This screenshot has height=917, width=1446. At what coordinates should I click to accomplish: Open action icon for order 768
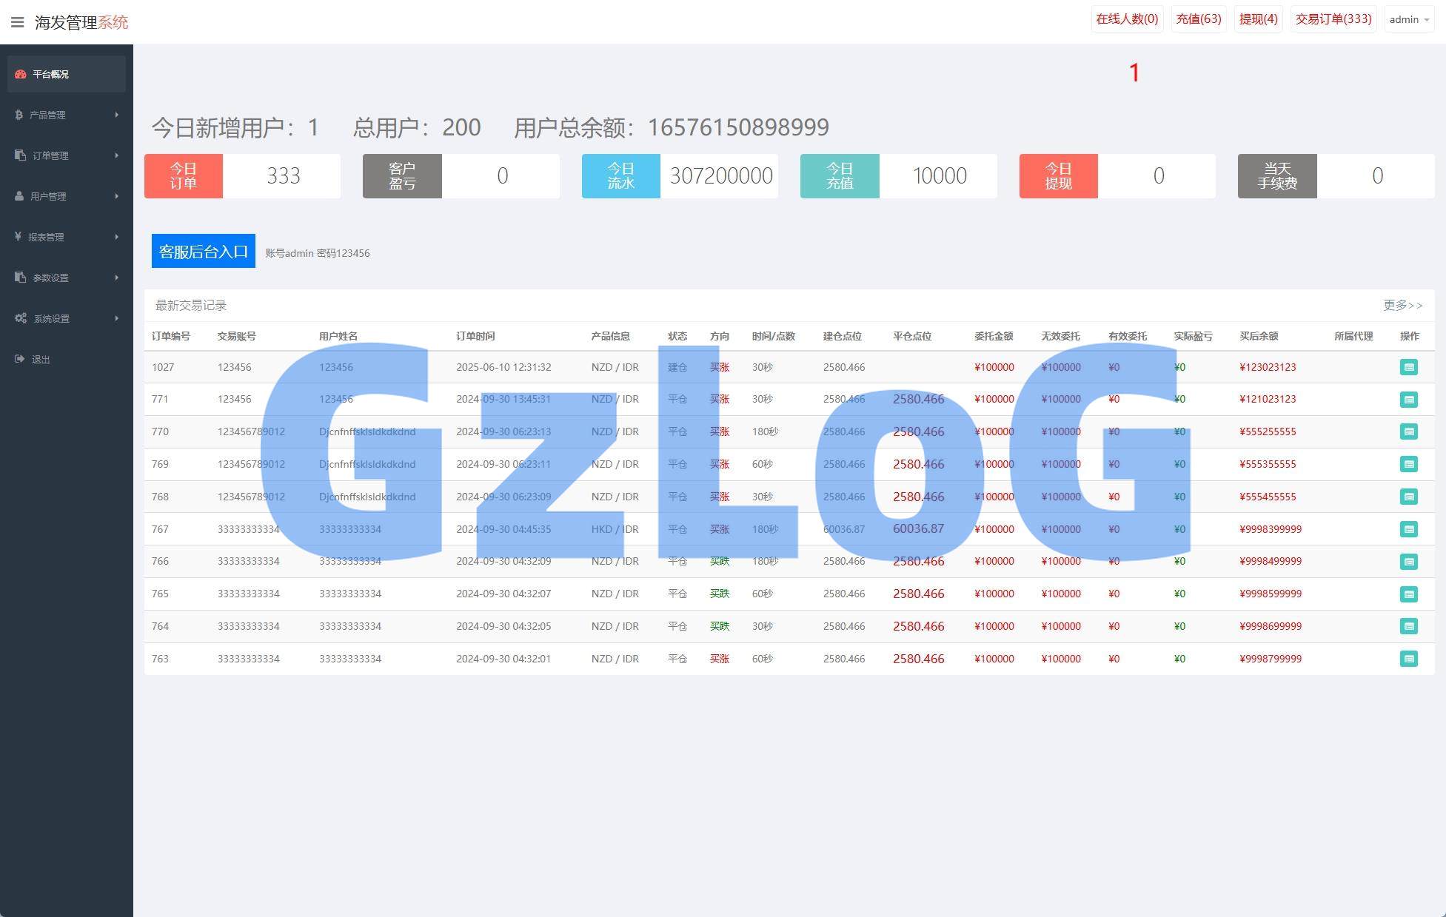tap(1408, 497)
